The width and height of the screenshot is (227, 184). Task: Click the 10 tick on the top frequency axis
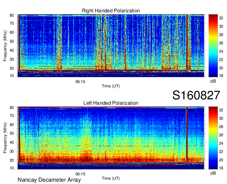pyautogui.click(x=12, y=76)
